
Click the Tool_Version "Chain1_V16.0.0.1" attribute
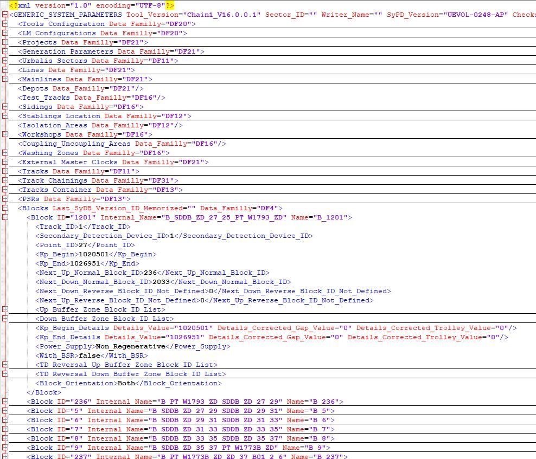(194, 15)
